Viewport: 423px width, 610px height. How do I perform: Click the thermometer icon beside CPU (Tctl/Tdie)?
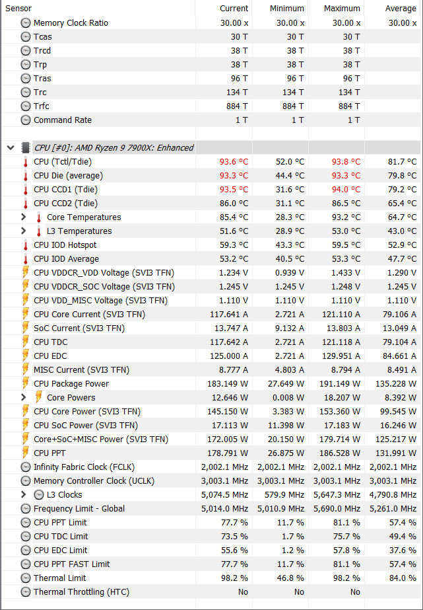click(x=26, y=162)
